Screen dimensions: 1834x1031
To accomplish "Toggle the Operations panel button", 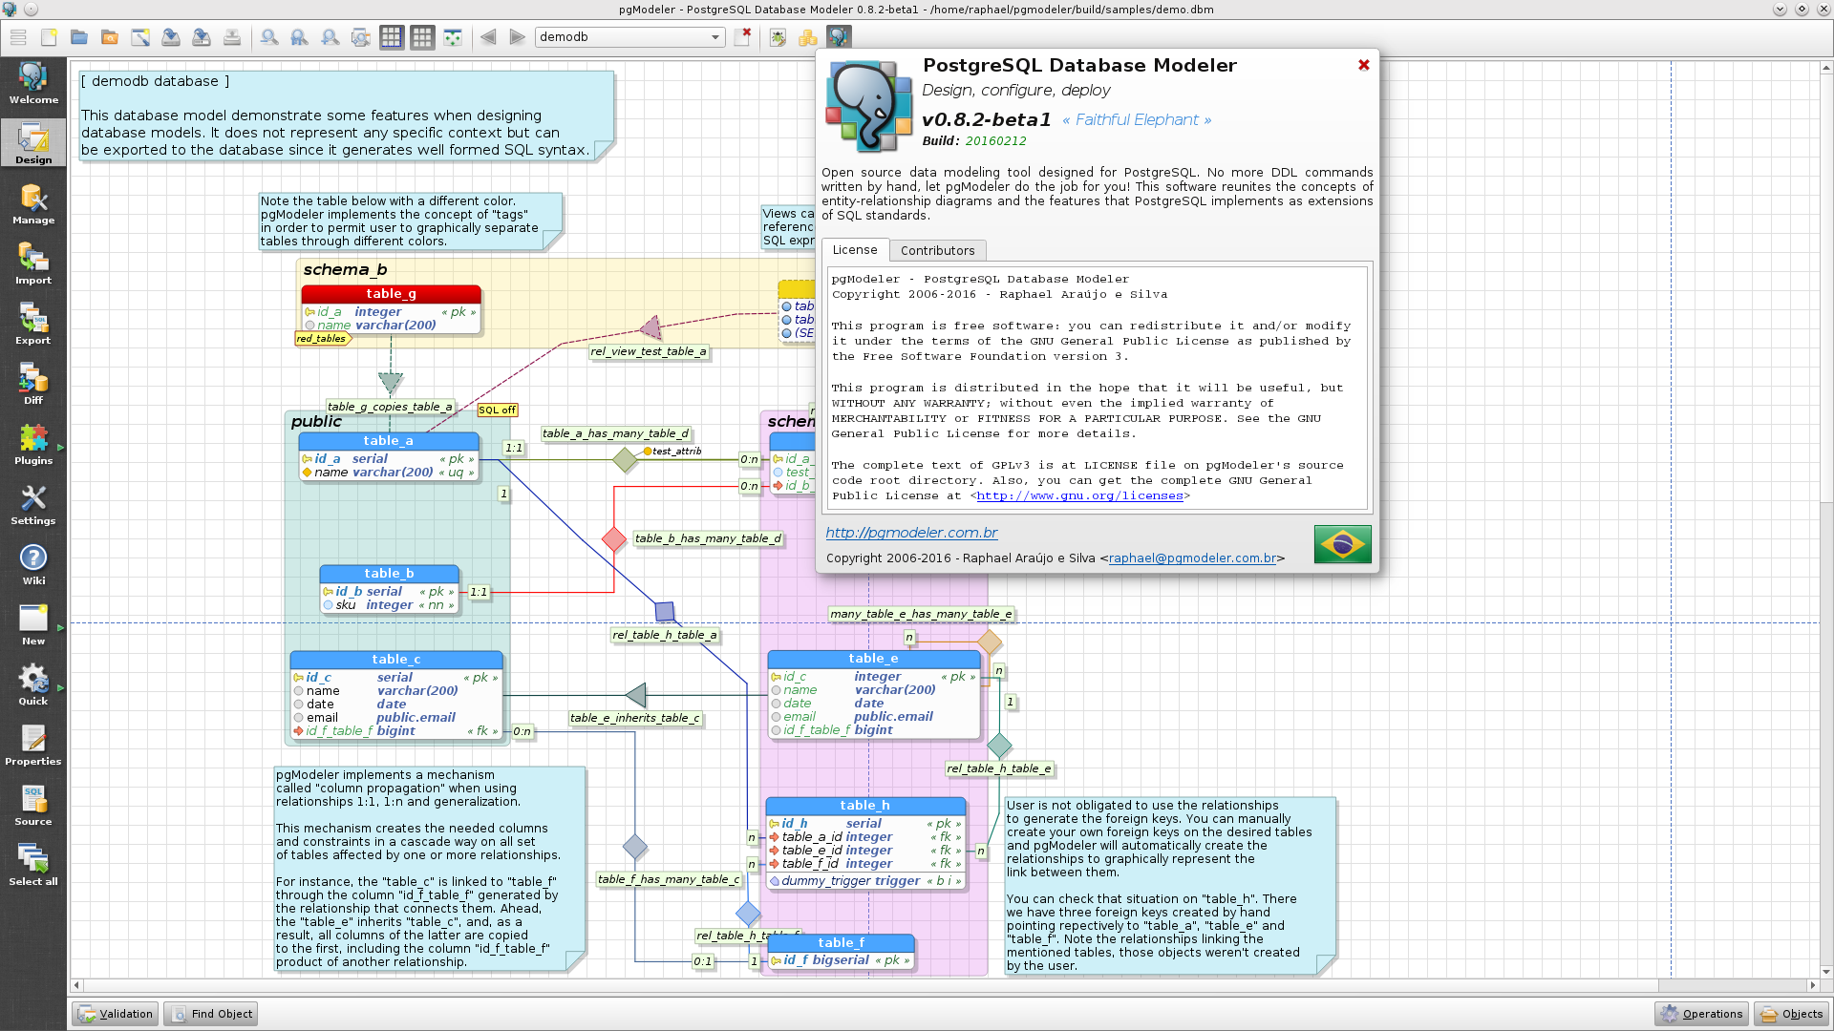I will click(1701, 1014).
